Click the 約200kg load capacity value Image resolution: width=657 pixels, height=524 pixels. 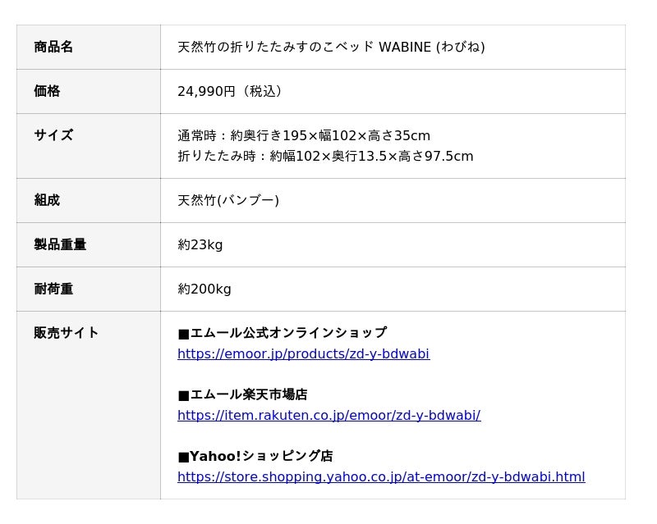[x=204, y=289]
